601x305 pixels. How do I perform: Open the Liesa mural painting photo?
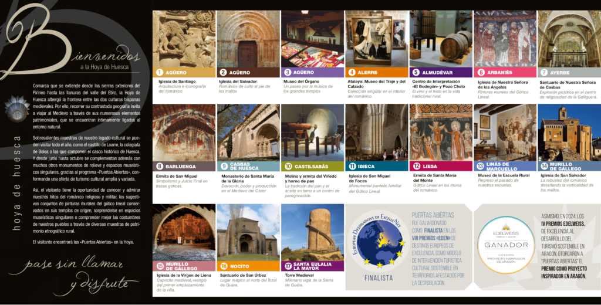pos(441,133)
